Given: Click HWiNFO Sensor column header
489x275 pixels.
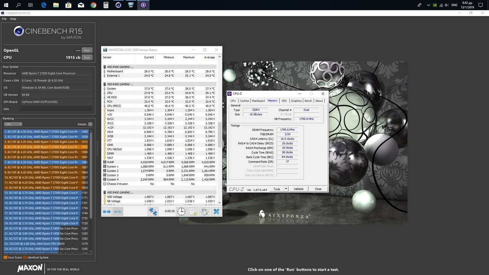Looking at the screenshot, I should [118, 57].
